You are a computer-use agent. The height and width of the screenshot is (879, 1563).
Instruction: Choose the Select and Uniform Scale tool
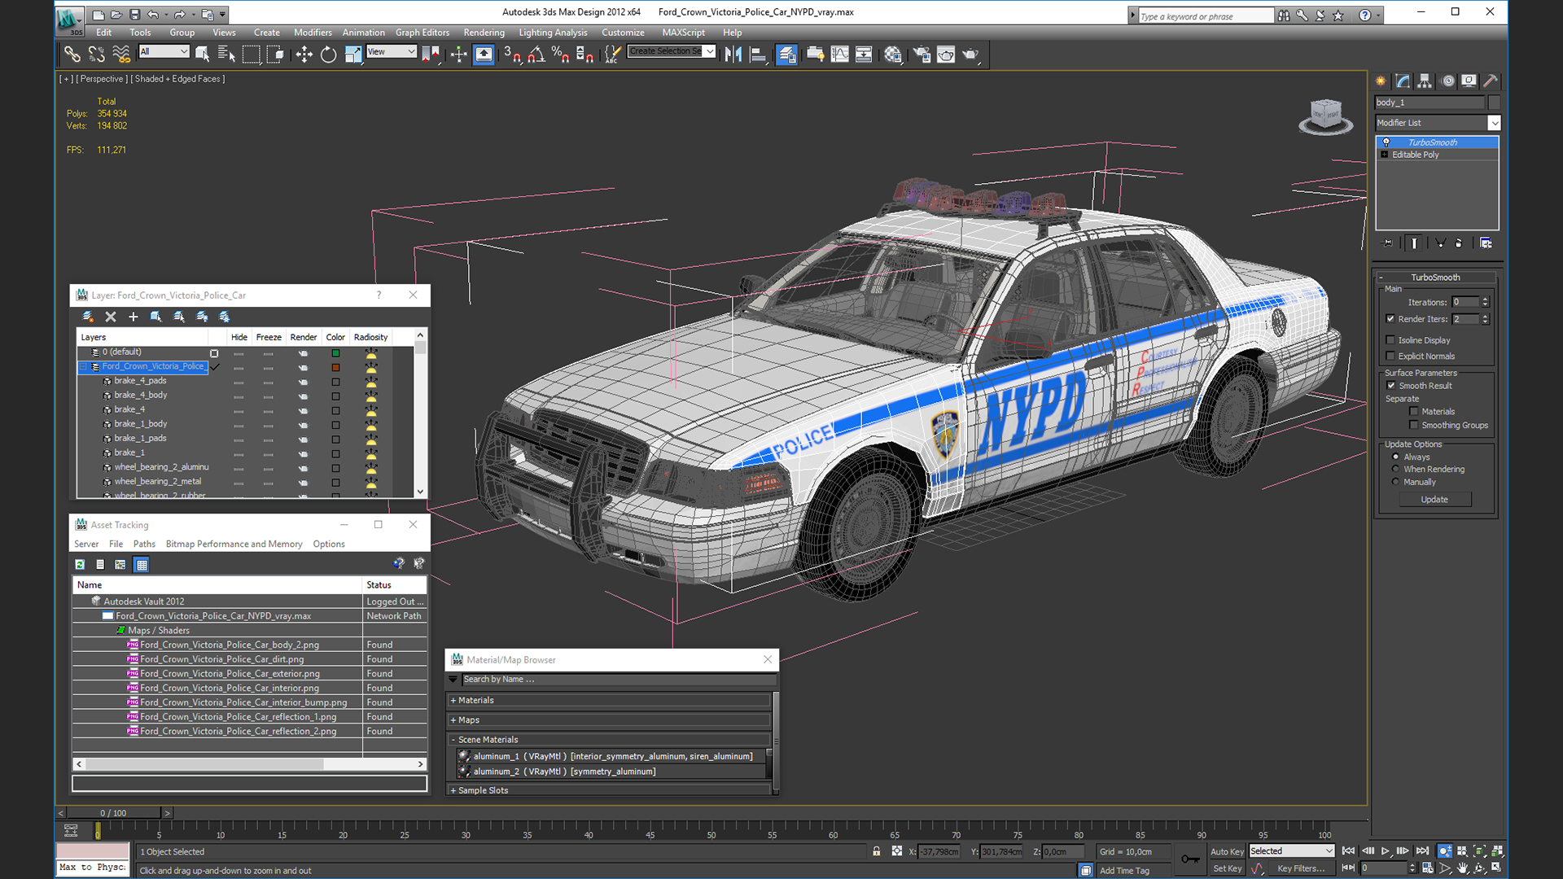tap(352, 55)
